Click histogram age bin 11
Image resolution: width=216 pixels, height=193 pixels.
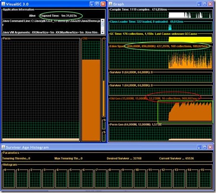pos(153,179)
